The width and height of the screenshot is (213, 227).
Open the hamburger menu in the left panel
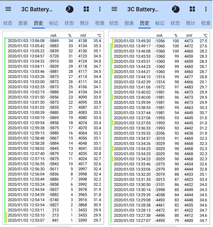[x=8, y=9]
